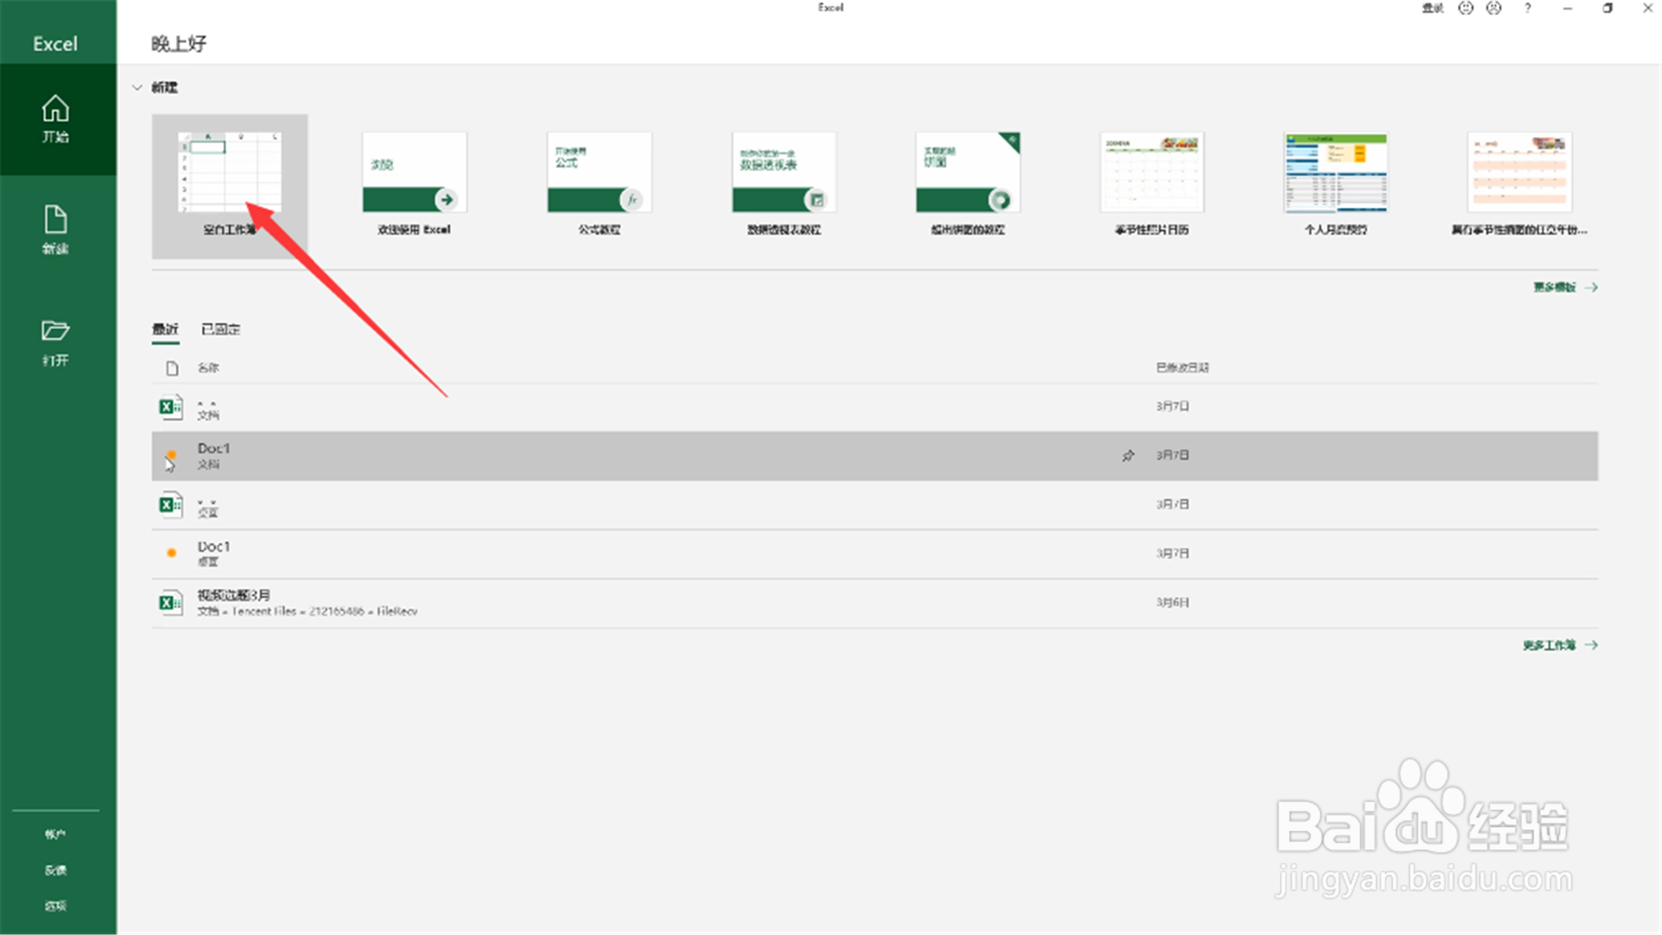Open the 欢迎使用 Excel tour template
The width and height of the screenshot is (1662, 935).
414,186
